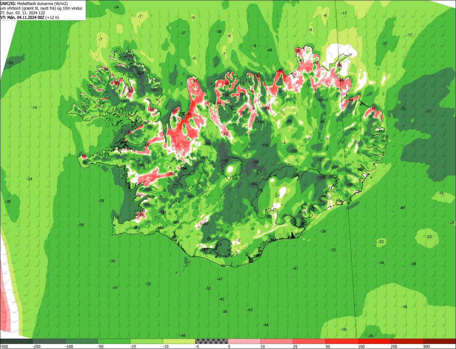The width and height of the screenshot is (456, 349).
Task: Click the offshore value '-6'
Action: (x=229, y=36)
